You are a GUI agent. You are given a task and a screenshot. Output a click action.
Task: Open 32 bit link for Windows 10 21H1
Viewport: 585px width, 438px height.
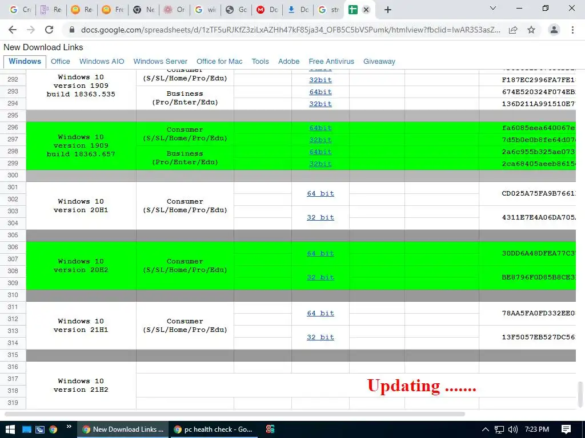[x=320, y=338]
